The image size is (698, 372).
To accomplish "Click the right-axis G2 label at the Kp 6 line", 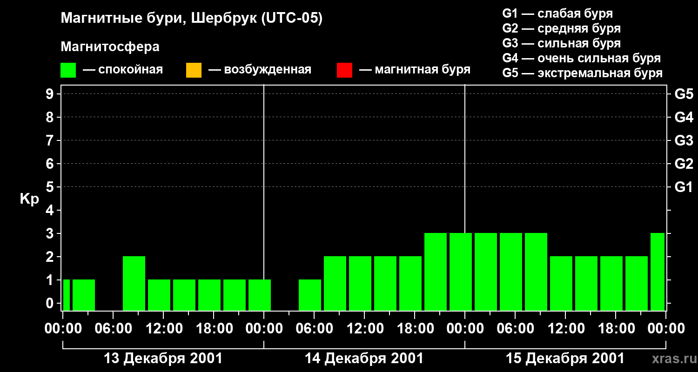I will 684,164.
